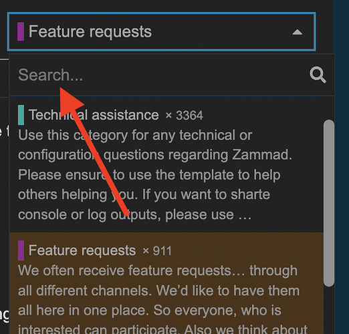Click the × 3364 topic count
The height and width of the screenshot is (334, 349).
pyautogui.click(x=184, y=116)
